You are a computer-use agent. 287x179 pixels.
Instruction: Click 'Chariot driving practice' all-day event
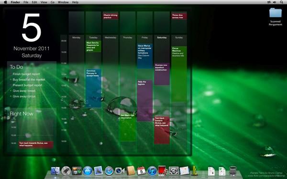coord(110,16)
